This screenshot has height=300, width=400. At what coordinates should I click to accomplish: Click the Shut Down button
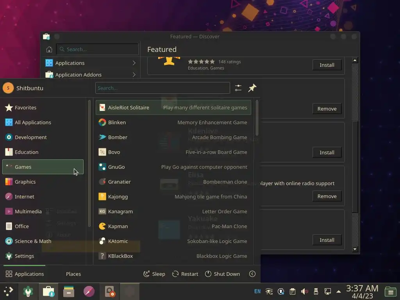click(223, 274)
